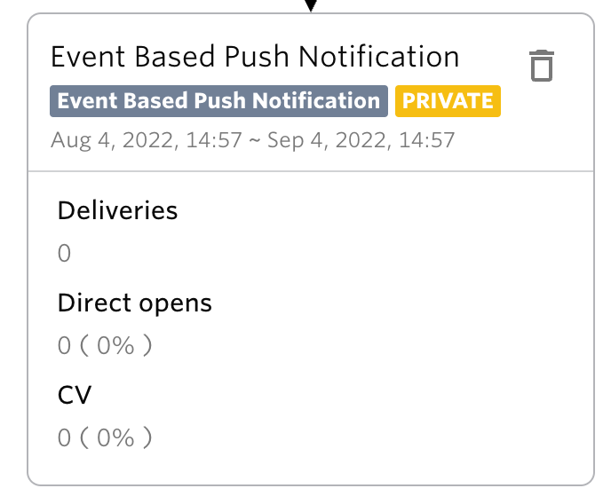Screen dimensions: 611x504
Task: Click blank header area left of trash icon
Action: (493, 59)
